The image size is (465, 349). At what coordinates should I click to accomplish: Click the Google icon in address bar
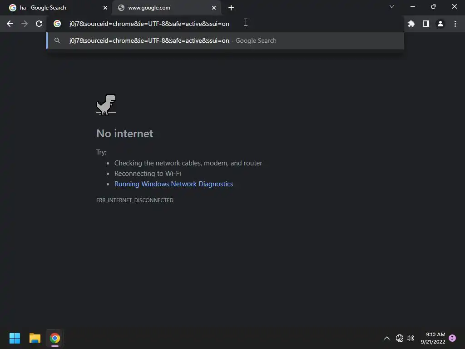pyautogui.click(x=57, y=24)
